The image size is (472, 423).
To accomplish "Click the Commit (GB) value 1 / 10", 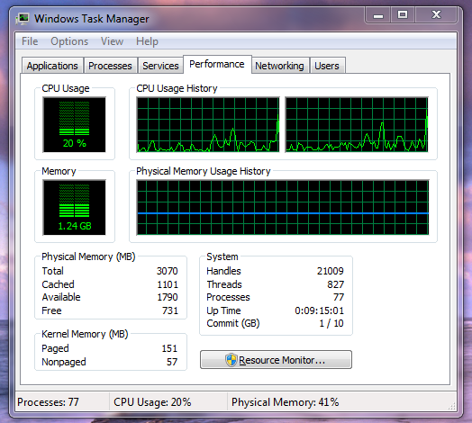I will pos(331,323).
